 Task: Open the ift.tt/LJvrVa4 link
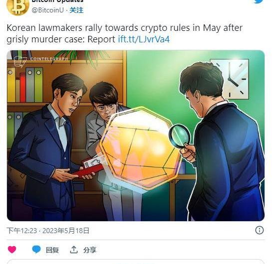click(144, 39)
